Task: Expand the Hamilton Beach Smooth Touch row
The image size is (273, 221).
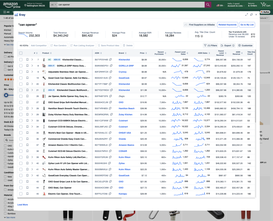Action: pos(32,108)
